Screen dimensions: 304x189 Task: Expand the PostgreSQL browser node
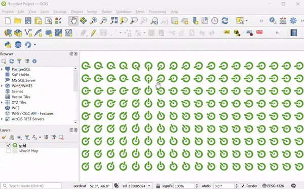[x=2, y=69]
